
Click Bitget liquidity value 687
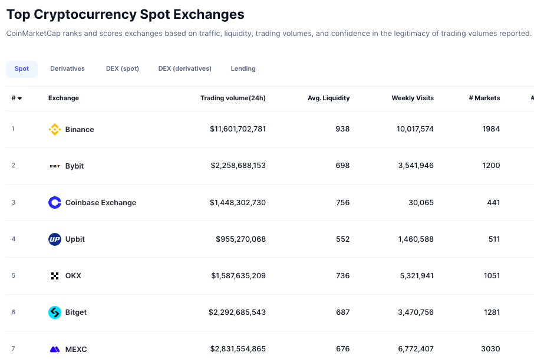pyautogui.click(x=343, y=312)
